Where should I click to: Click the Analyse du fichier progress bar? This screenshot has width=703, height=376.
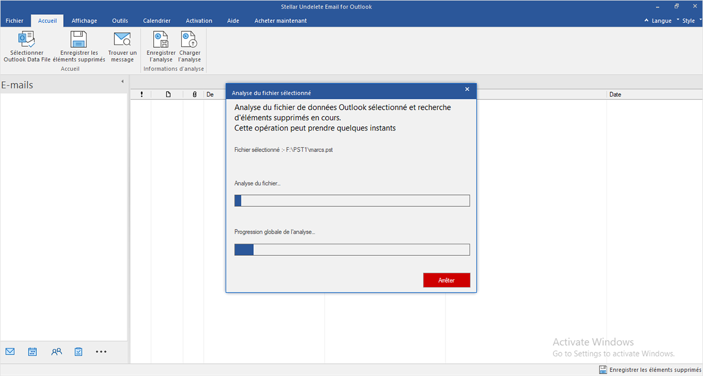(352, 200)
